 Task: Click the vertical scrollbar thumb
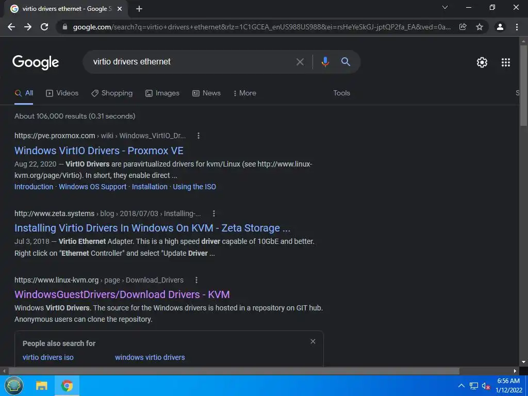(x=523, y=86)
